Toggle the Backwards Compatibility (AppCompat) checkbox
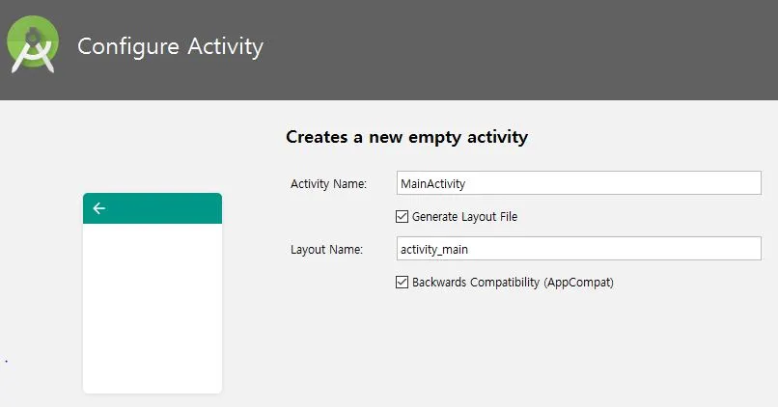This screenshot has height=407, width=778. click(x=402, y=282)
